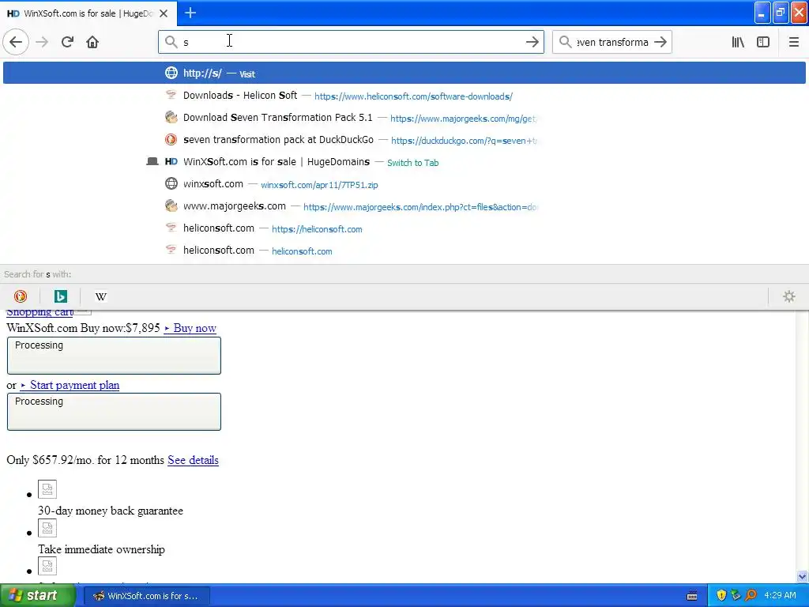Click the green network tray icon
Image resolution: width=809 pixels, height=607 pixels.
tap(736, 595)
